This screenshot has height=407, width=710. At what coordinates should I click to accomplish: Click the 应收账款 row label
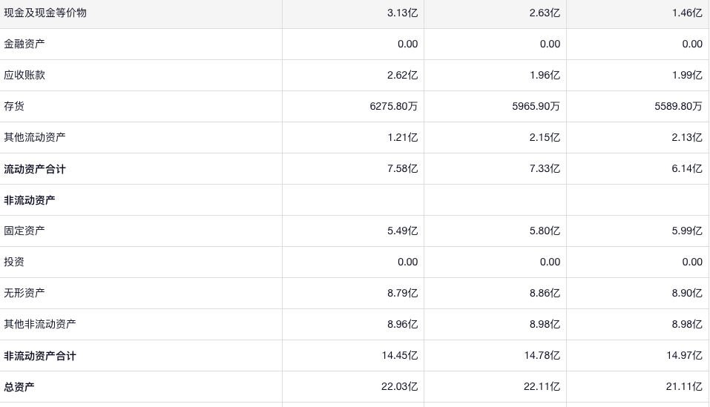24,75
